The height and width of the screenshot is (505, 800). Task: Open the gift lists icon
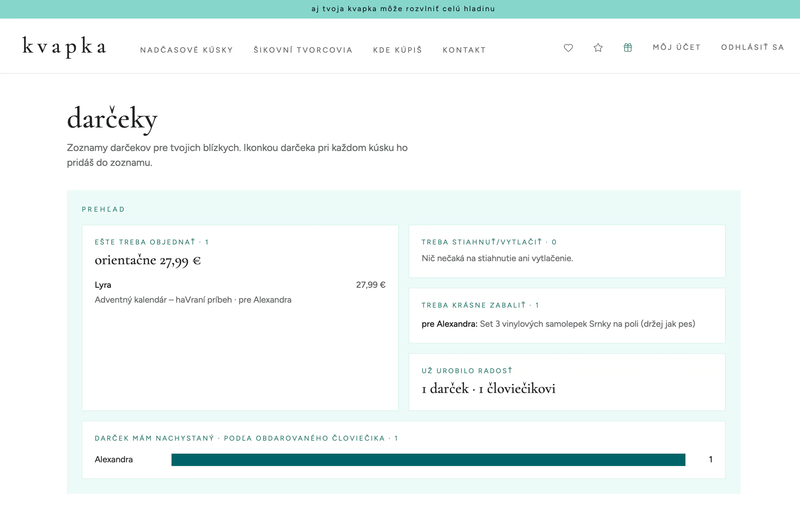[627, 47]
